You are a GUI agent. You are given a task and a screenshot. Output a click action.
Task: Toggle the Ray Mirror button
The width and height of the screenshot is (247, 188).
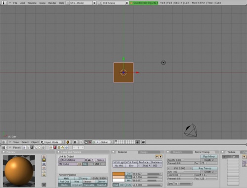click(x=209, y=156)
